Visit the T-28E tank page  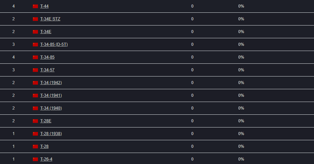click(x=46, y=121)
